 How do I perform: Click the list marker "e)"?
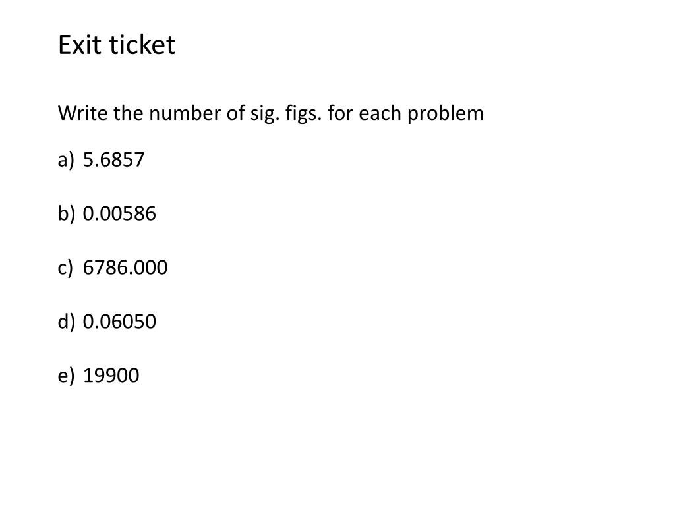(65, 376)
